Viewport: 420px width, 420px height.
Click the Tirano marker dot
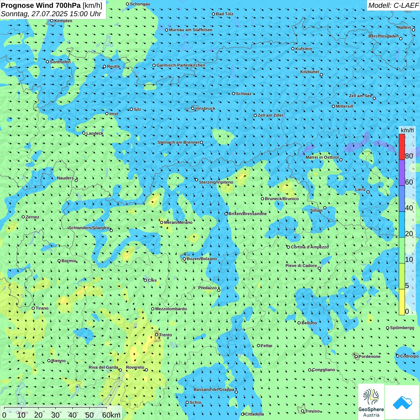click(x=33, y=308)
